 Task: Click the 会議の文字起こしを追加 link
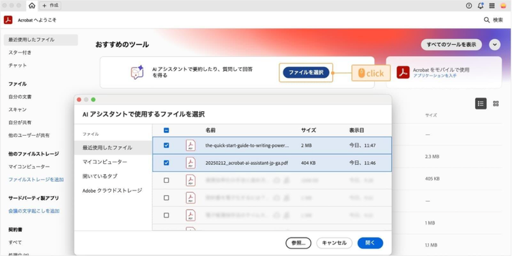34,211
